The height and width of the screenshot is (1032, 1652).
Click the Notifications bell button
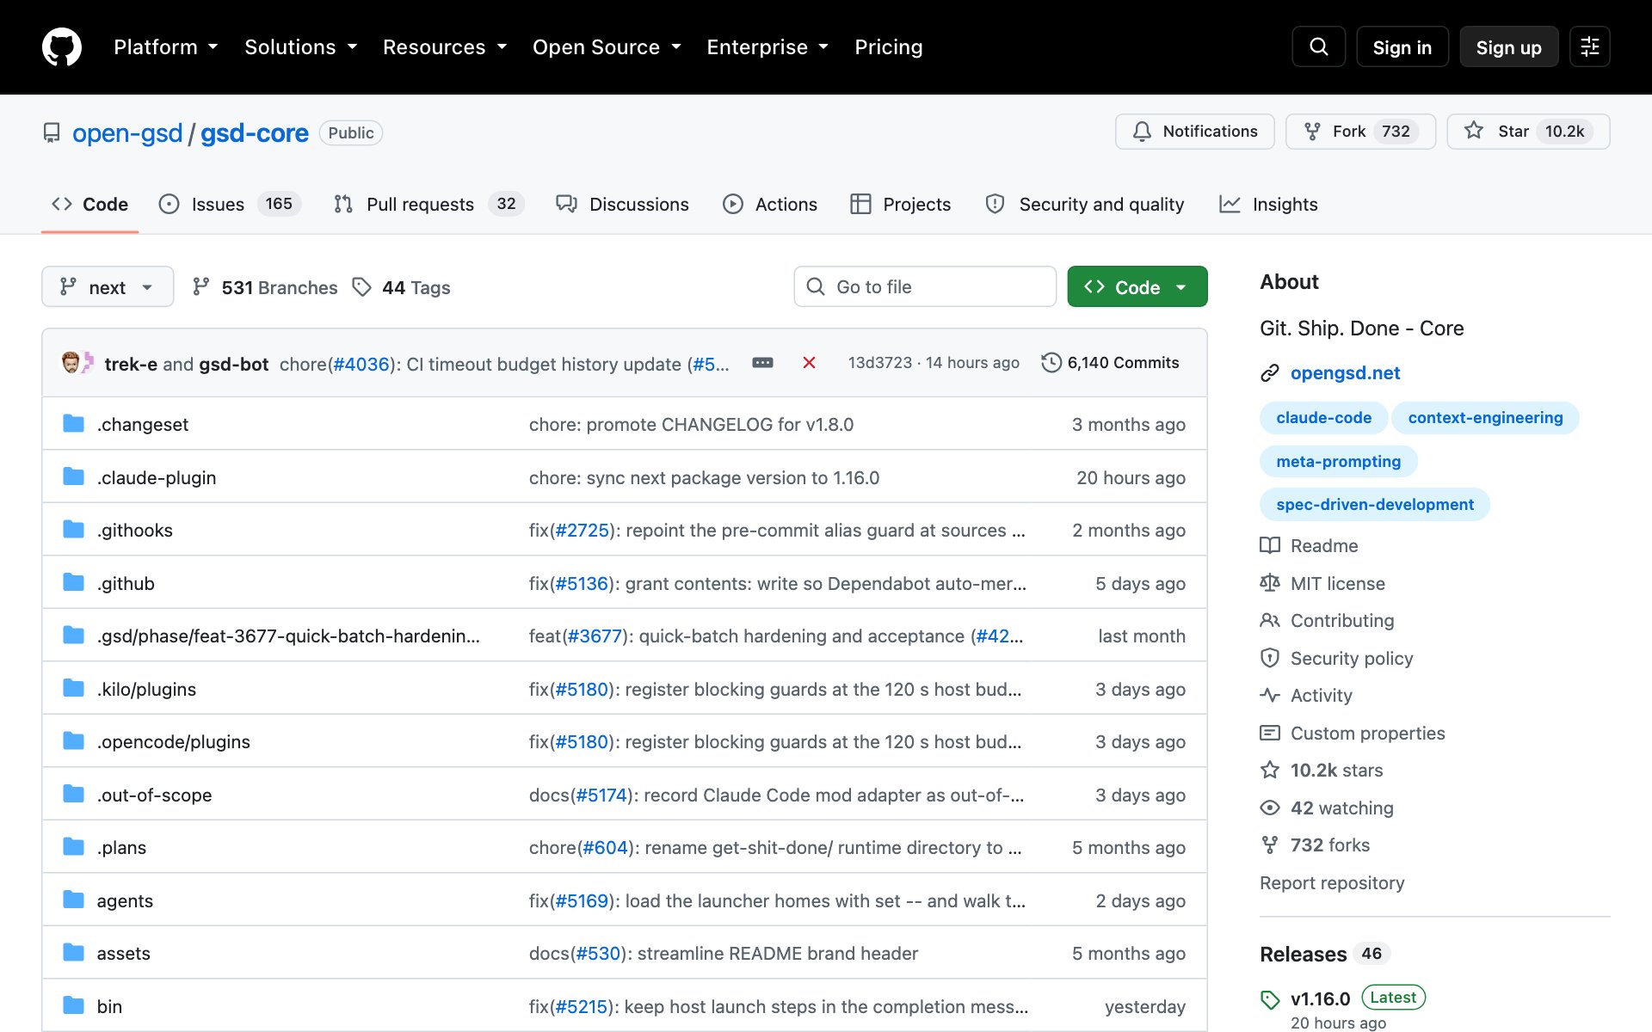click(1194, 132)
